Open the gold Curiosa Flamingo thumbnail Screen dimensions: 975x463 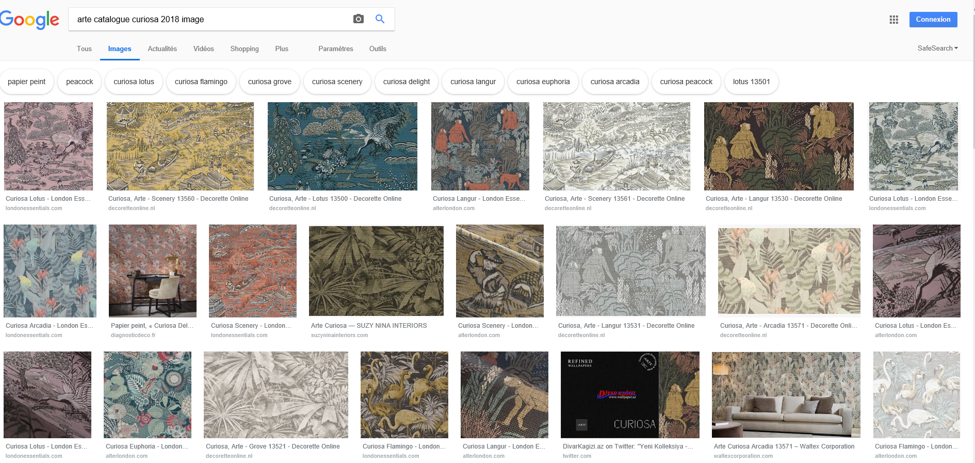click(x=404, y=395)
